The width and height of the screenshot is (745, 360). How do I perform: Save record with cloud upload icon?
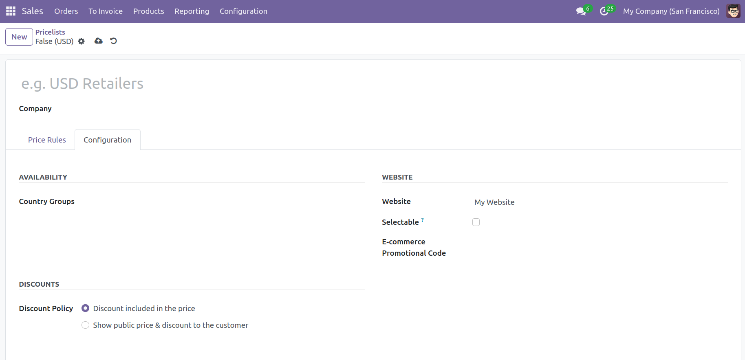(98, 41)
